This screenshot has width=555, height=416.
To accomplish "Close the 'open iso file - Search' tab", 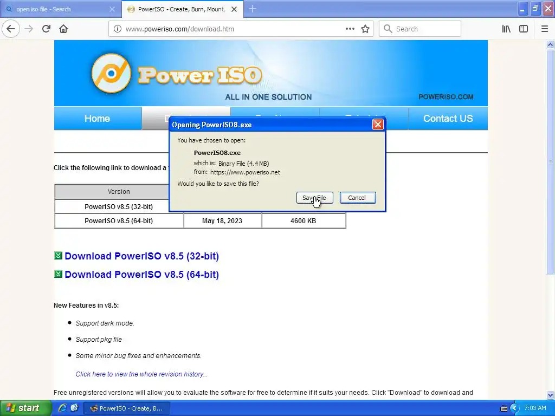I will [x=112, y=9].
